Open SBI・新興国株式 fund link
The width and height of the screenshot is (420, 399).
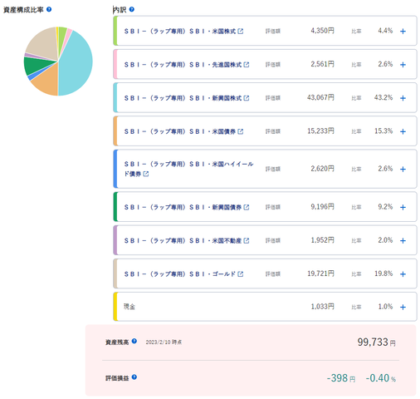pyautogui.click(x=183, y=98)
